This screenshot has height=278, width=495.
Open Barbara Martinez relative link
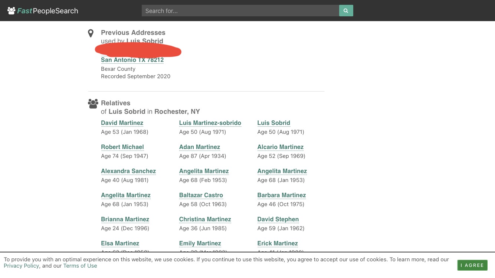click(x=282, y=195)
